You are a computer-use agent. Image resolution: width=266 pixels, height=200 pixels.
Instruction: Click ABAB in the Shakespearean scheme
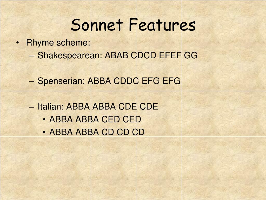click(116, 55)
